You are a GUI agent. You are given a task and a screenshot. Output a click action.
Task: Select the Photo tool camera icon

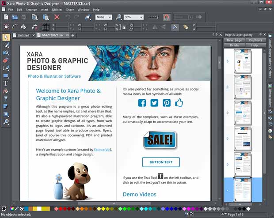tap(6, 53)
